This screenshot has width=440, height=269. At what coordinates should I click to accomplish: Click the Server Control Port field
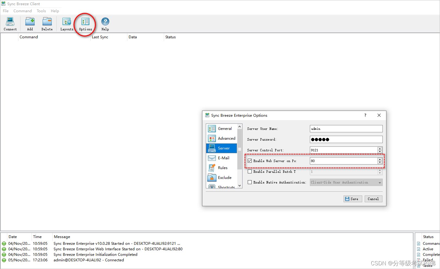point(344,150)
